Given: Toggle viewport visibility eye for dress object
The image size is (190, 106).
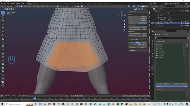Looking at the screenshot, I should (x=184, y=23).
